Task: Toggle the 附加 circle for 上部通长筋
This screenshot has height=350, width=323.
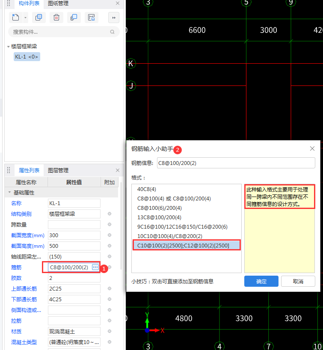Action: click(110, 288)
